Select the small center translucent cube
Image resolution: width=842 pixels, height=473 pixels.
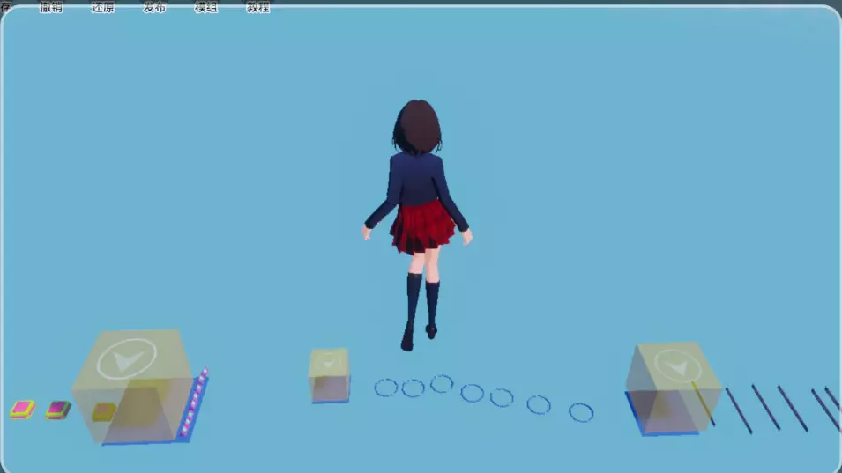[329, 377]
